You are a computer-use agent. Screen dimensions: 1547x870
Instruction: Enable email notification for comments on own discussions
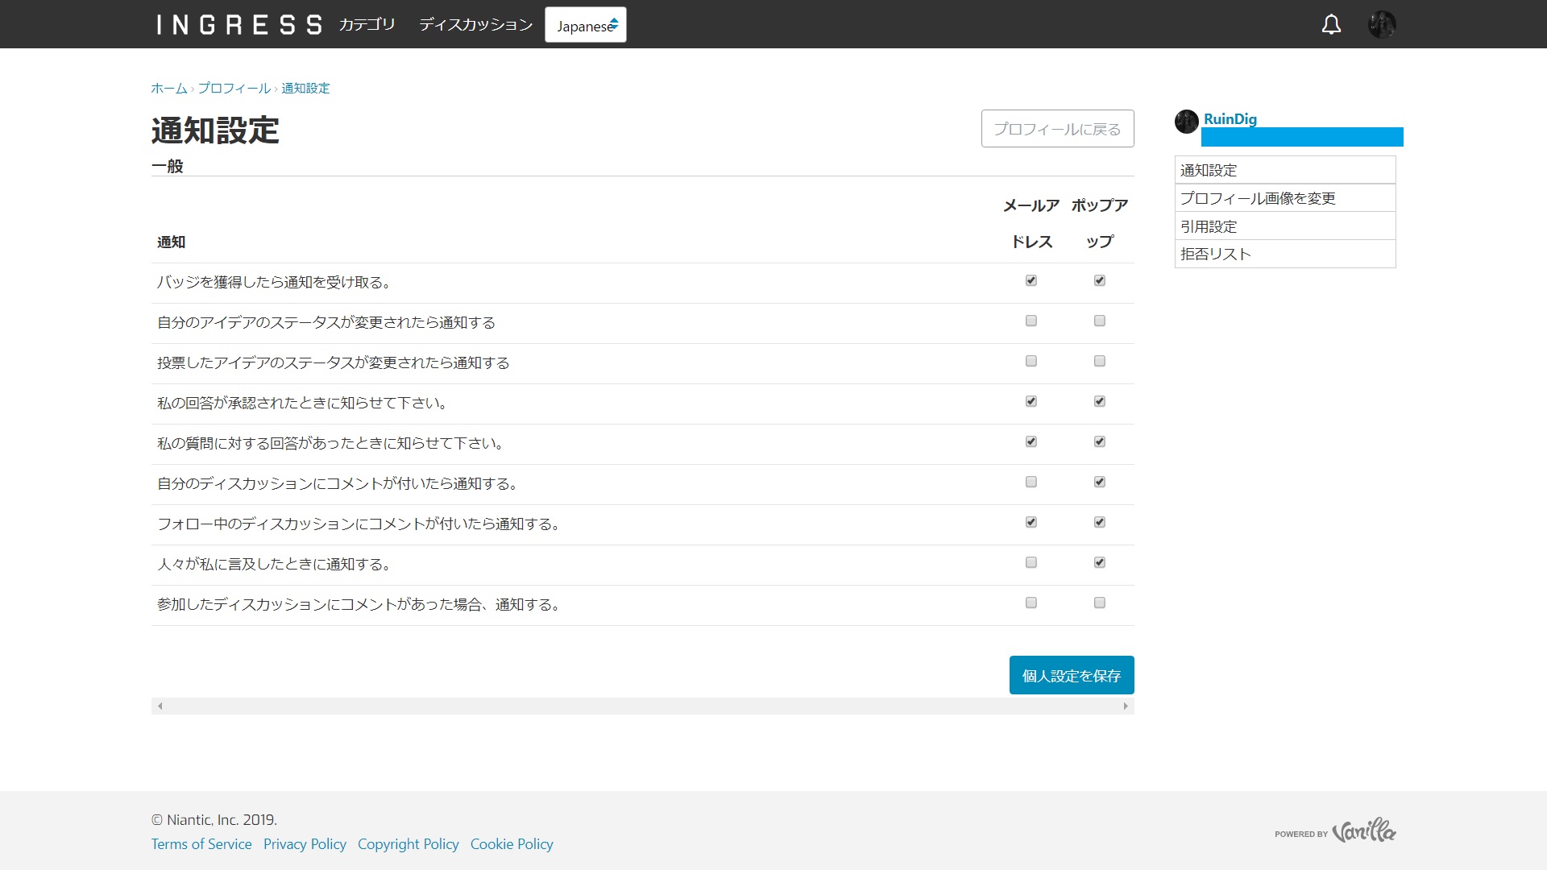click(1031, 482)
